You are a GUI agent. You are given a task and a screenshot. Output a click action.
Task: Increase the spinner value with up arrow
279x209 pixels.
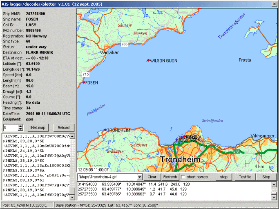click(21, 126)
